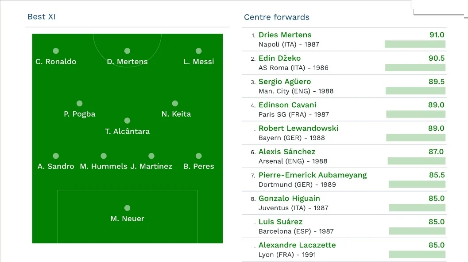
Task: Open Edin Džeko player profile
Action: (279, 58)
